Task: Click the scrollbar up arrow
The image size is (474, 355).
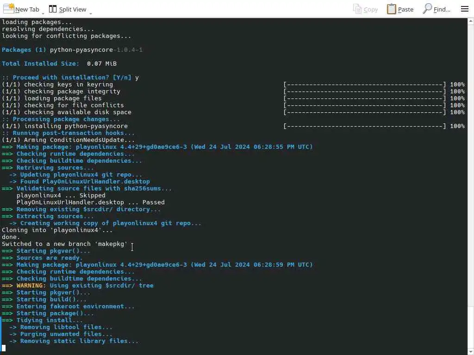Action: [x=471, y=21]
